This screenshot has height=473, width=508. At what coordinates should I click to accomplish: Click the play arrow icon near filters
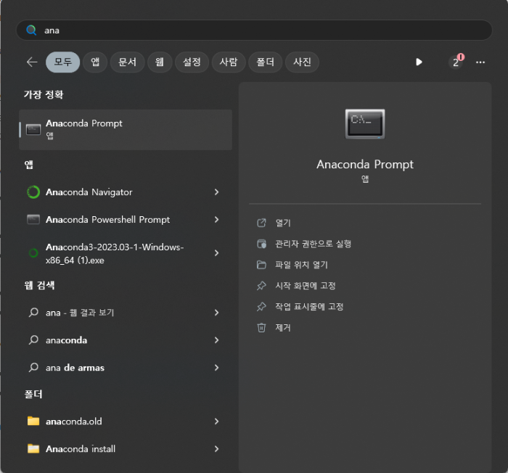click(x=419, y=62)
